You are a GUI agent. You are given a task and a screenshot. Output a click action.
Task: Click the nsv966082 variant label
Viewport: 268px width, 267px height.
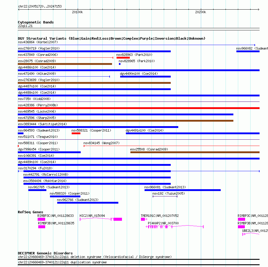252,48
